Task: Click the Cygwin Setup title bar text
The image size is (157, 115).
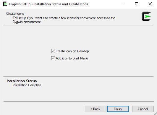Action: pyautogui.click(x=48, y=4)
